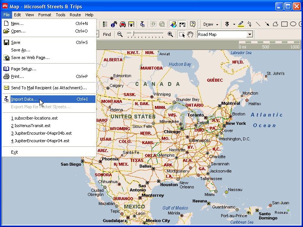Toggle the Location and Scale toolbar button
The image size is (303, 227).
coord(182,24)
